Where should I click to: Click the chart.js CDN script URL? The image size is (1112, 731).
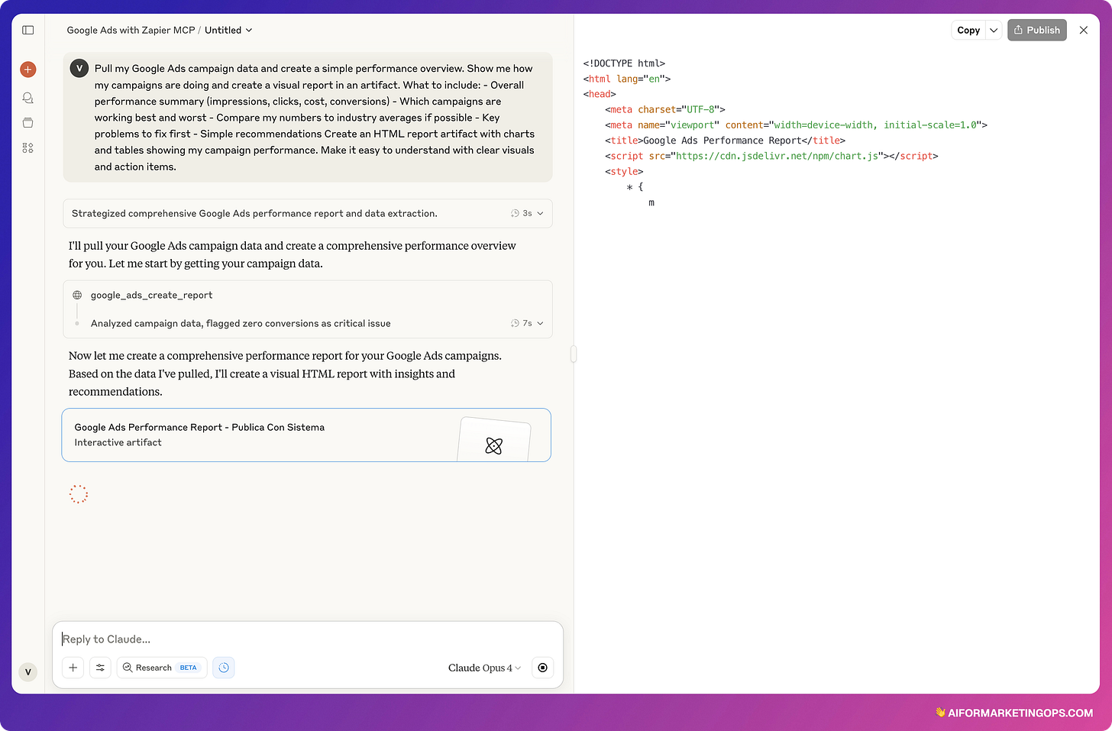pyautogui.click(x=777, y=156)
